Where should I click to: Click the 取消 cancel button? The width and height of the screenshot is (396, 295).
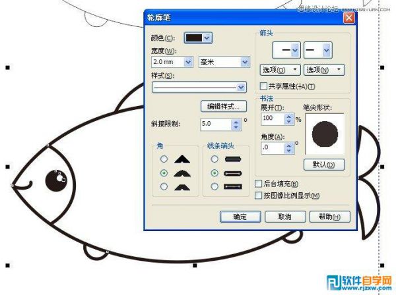pyautogui.click(x=285, y=217)
